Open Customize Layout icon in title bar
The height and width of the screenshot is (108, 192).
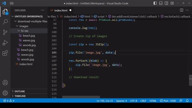172,3
